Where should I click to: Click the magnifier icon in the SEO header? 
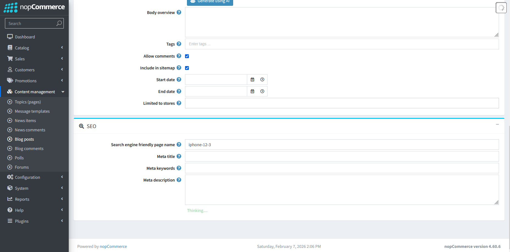coord(81,126)
